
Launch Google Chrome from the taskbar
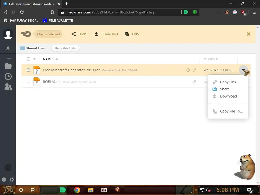pos(77,190)
